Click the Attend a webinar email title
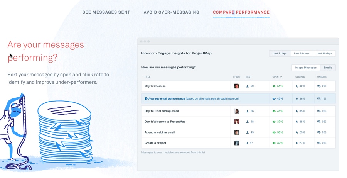This screenshot has height=178, width=347. pos(160,132)
